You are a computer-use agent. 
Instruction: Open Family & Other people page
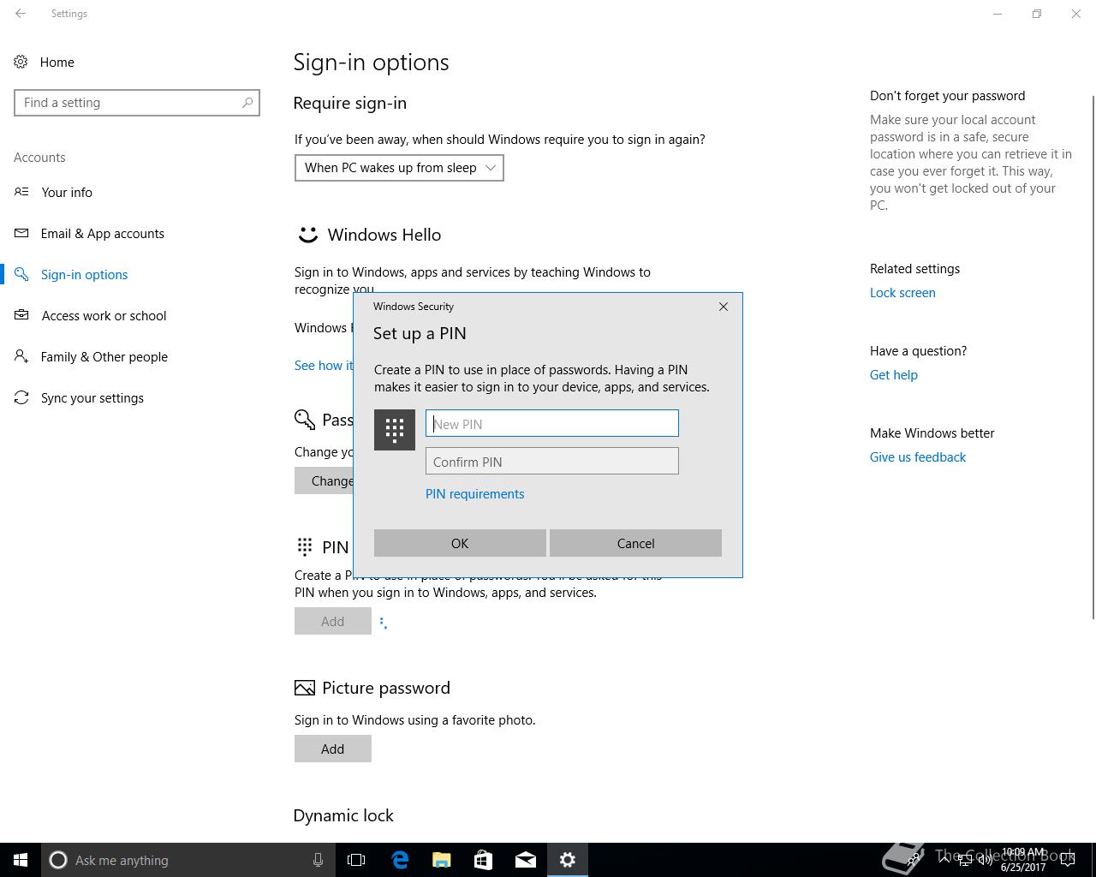tap(104, 356)
